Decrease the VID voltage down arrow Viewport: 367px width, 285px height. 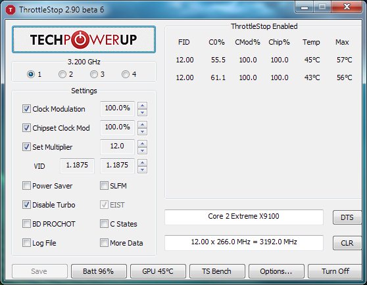click(x=142, y=169)
